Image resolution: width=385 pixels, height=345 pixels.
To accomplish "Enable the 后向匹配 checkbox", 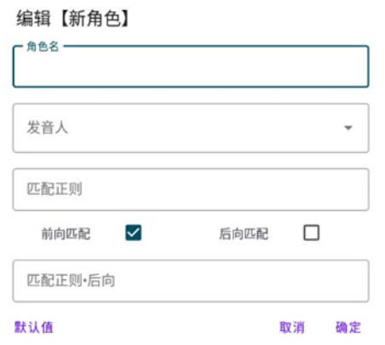I will click(x=311, y=233).
